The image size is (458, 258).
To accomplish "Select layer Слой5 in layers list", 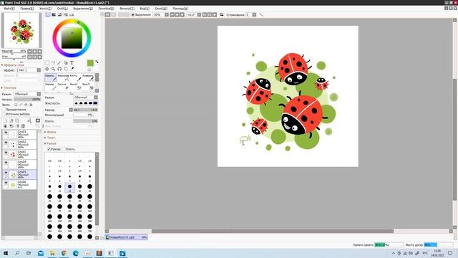I will (x=19, y=175).
